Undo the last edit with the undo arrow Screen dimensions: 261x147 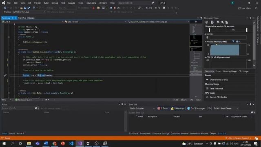click(34, 8)
